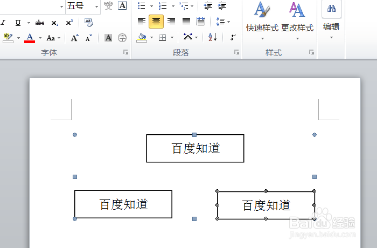Open 更改样式 change styles menu
The width and height of the screenshot is (377, 248).
[x=297, y=21]
